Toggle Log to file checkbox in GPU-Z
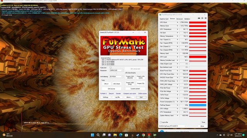 point(161,122)
